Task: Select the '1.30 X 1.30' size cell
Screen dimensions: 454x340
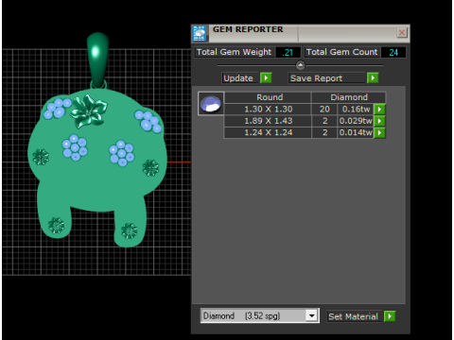Action: 269,110
